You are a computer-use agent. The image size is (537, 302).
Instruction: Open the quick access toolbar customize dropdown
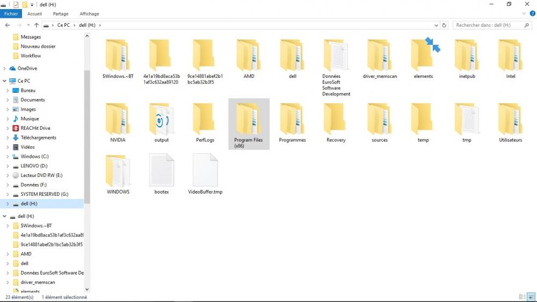pyautogui.click(x=32, y=5)
